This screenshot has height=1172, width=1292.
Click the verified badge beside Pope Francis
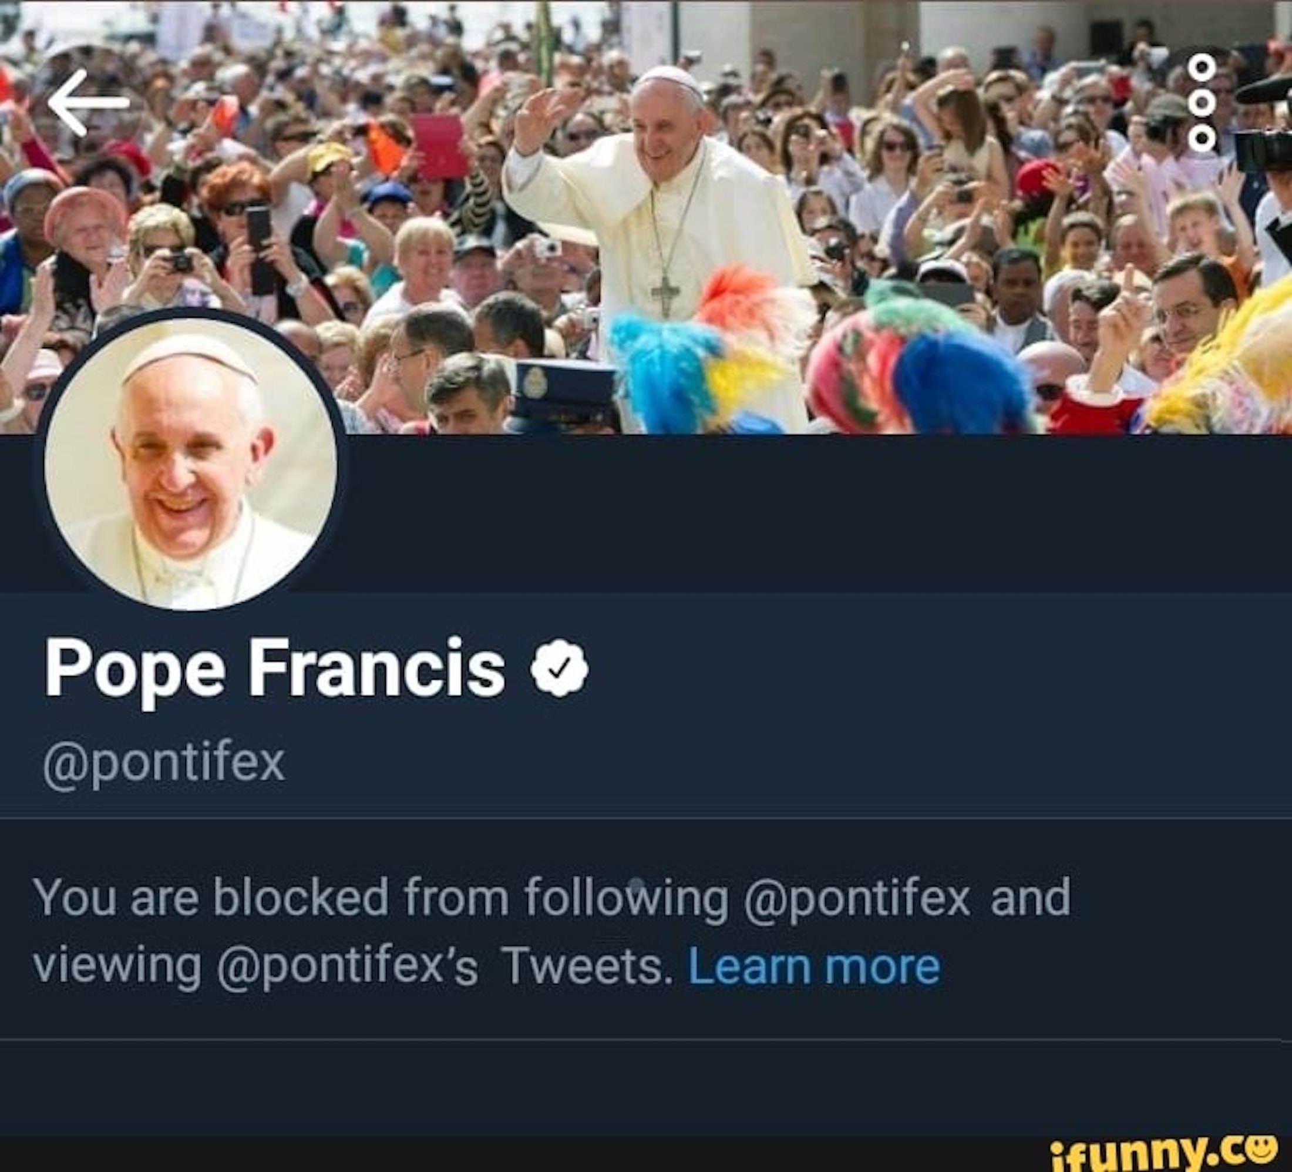(560, 669)
